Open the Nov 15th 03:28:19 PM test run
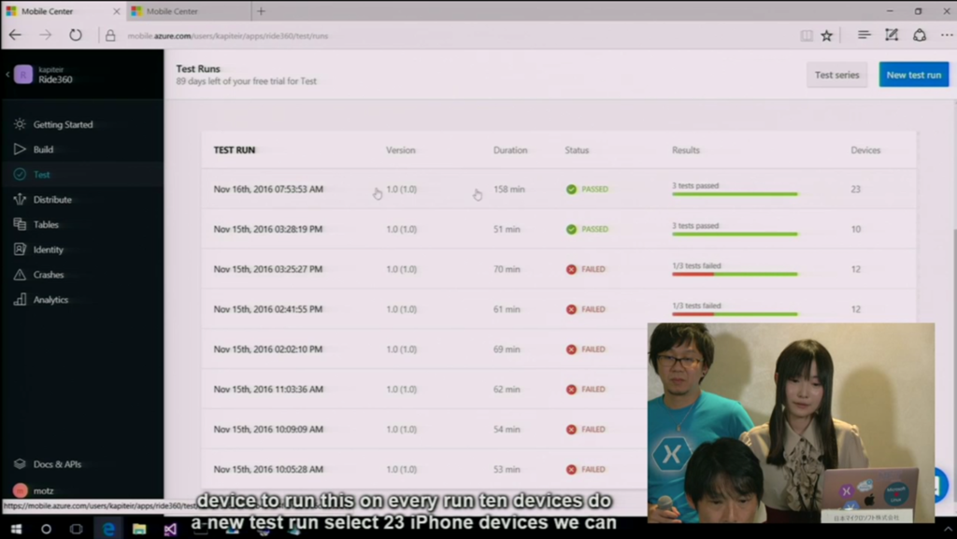Image resolution: width=957 pixels, height=539 pixels. [x=559, y=229]
